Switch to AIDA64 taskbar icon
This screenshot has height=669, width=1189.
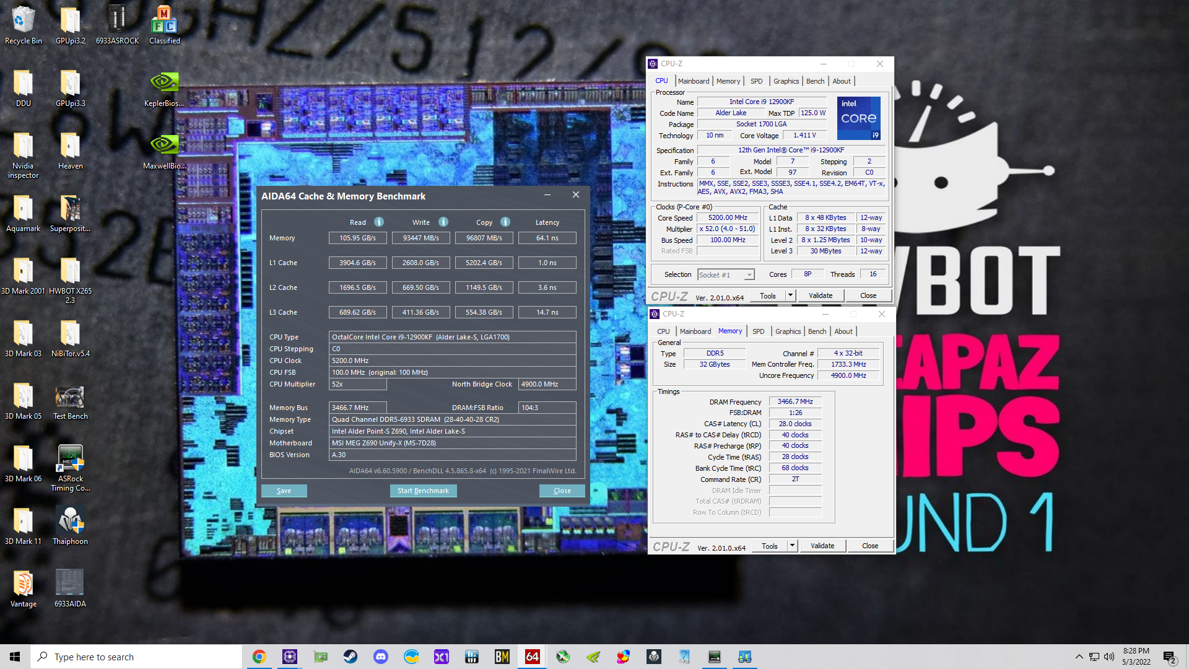pos(532,657)
